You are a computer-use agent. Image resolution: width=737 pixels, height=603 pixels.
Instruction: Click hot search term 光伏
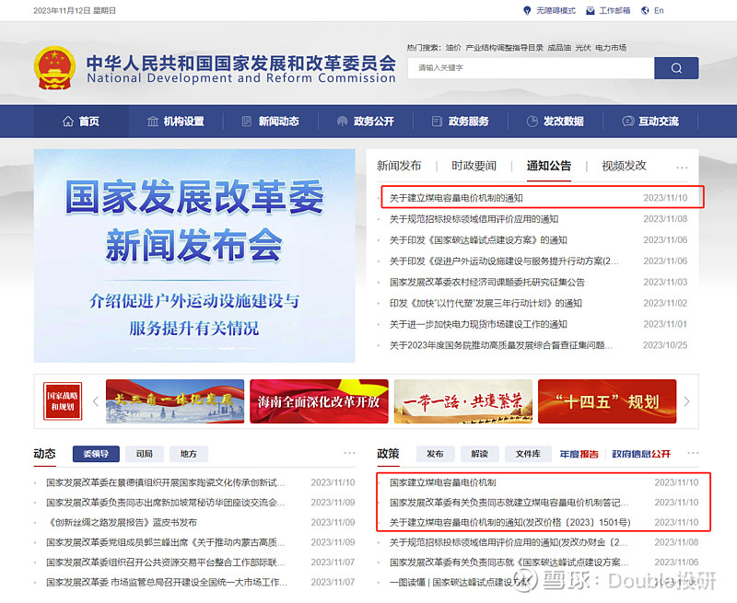583,48
